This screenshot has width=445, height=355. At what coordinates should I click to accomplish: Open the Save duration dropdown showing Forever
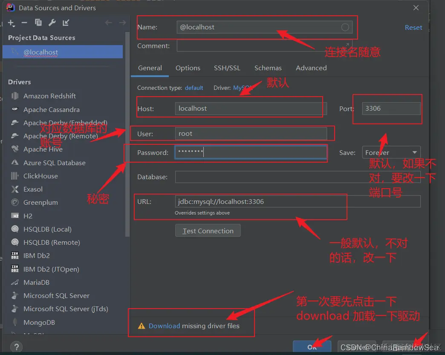(x=391, y=152)
